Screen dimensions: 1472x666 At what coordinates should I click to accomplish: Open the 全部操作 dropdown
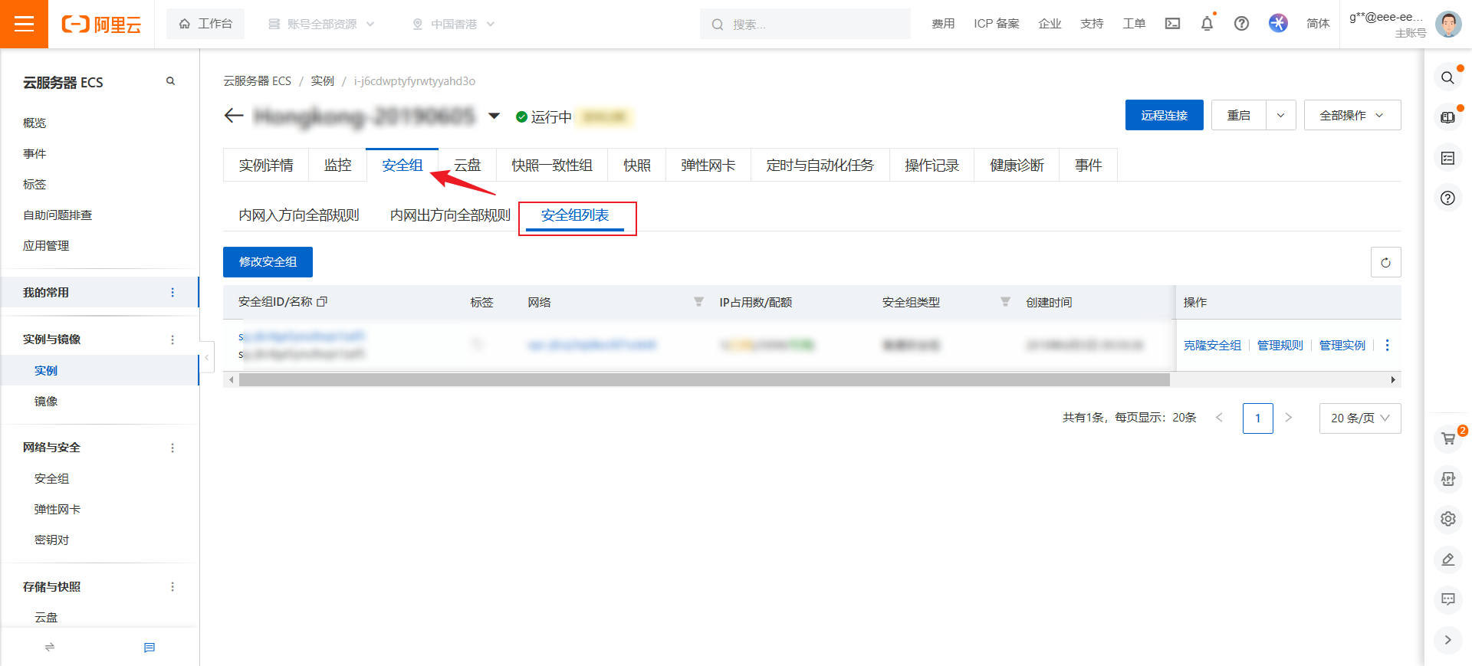[x=1352, y=115]
